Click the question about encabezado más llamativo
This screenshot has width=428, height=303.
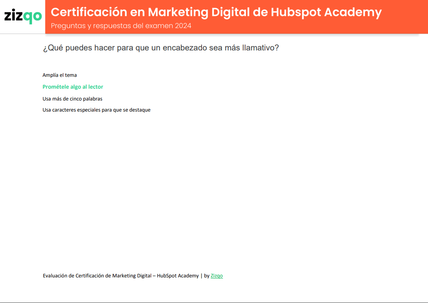(x=161, y=48)
